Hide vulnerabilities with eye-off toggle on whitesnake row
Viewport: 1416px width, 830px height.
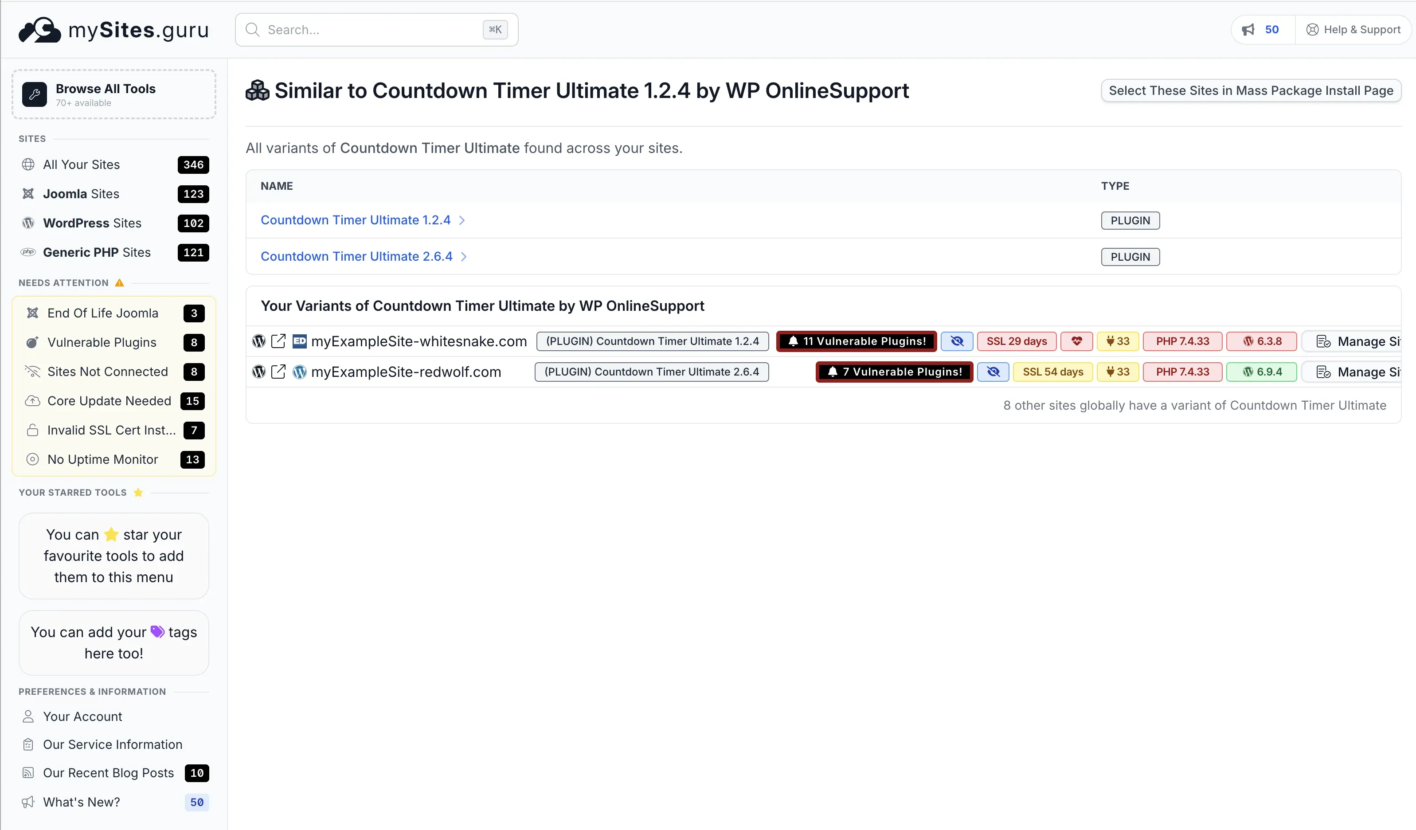pyautogui.click(x=957, y=341)
